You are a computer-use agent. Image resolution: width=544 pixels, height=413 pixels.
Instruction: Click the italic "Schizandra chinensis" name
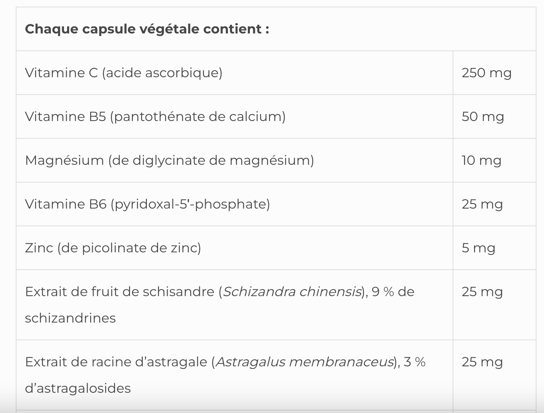click(292, 292)
